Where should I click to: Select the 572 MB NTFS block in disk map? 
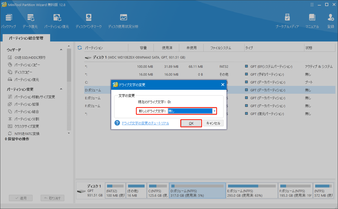(323, 191)
